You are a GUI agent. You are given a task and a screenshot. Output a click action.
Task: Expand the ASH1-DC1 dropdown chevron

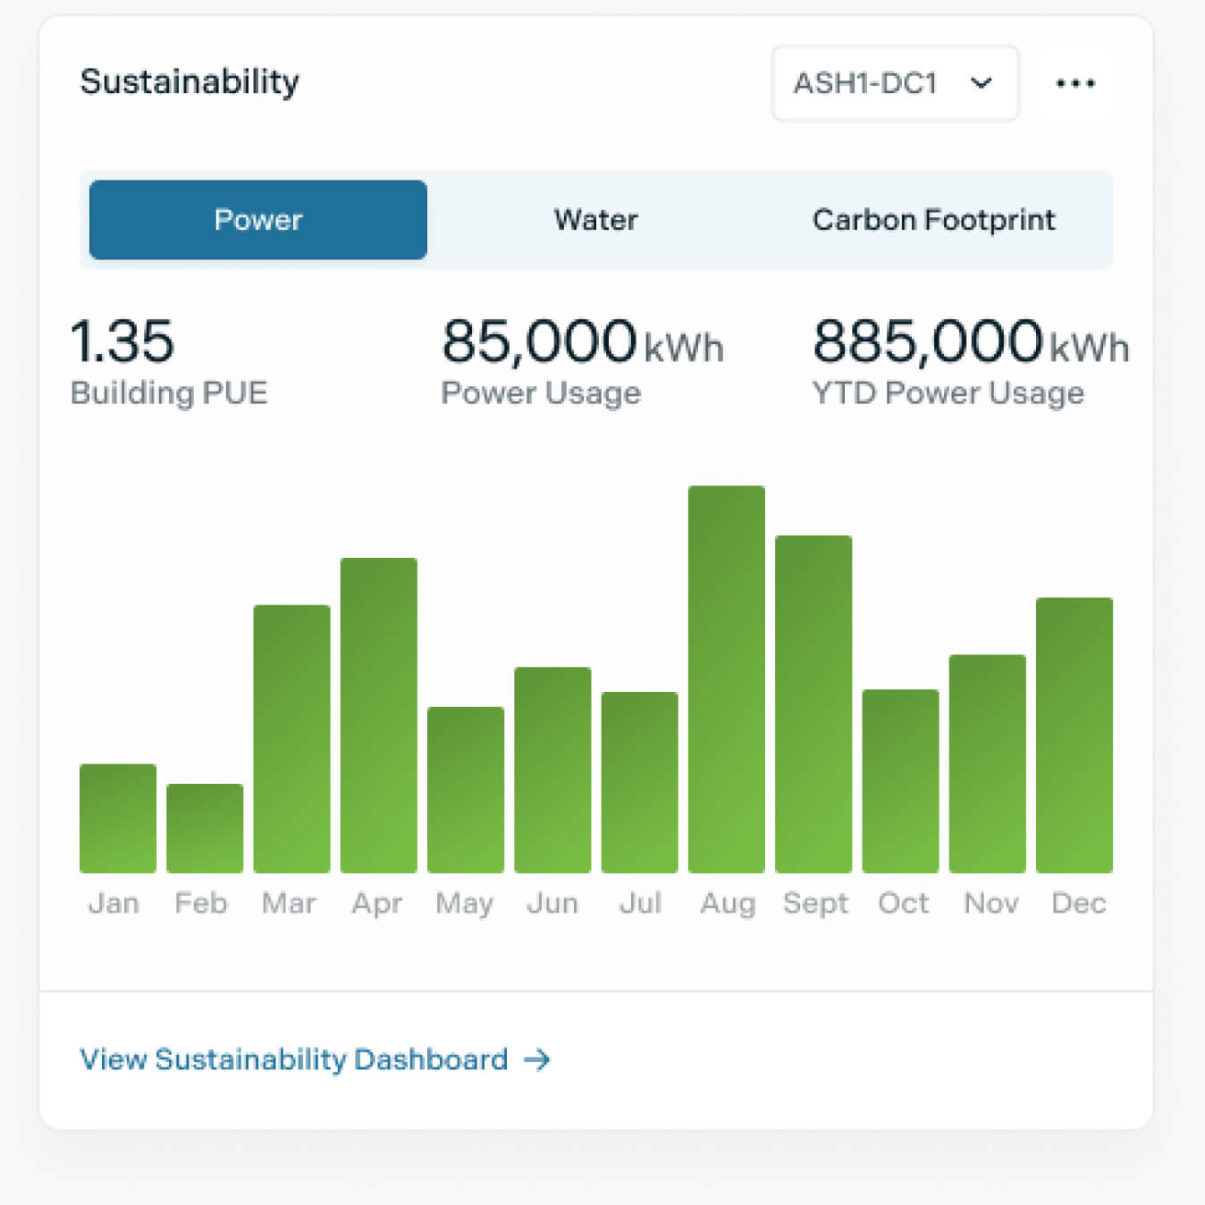(x=982, y=83)
